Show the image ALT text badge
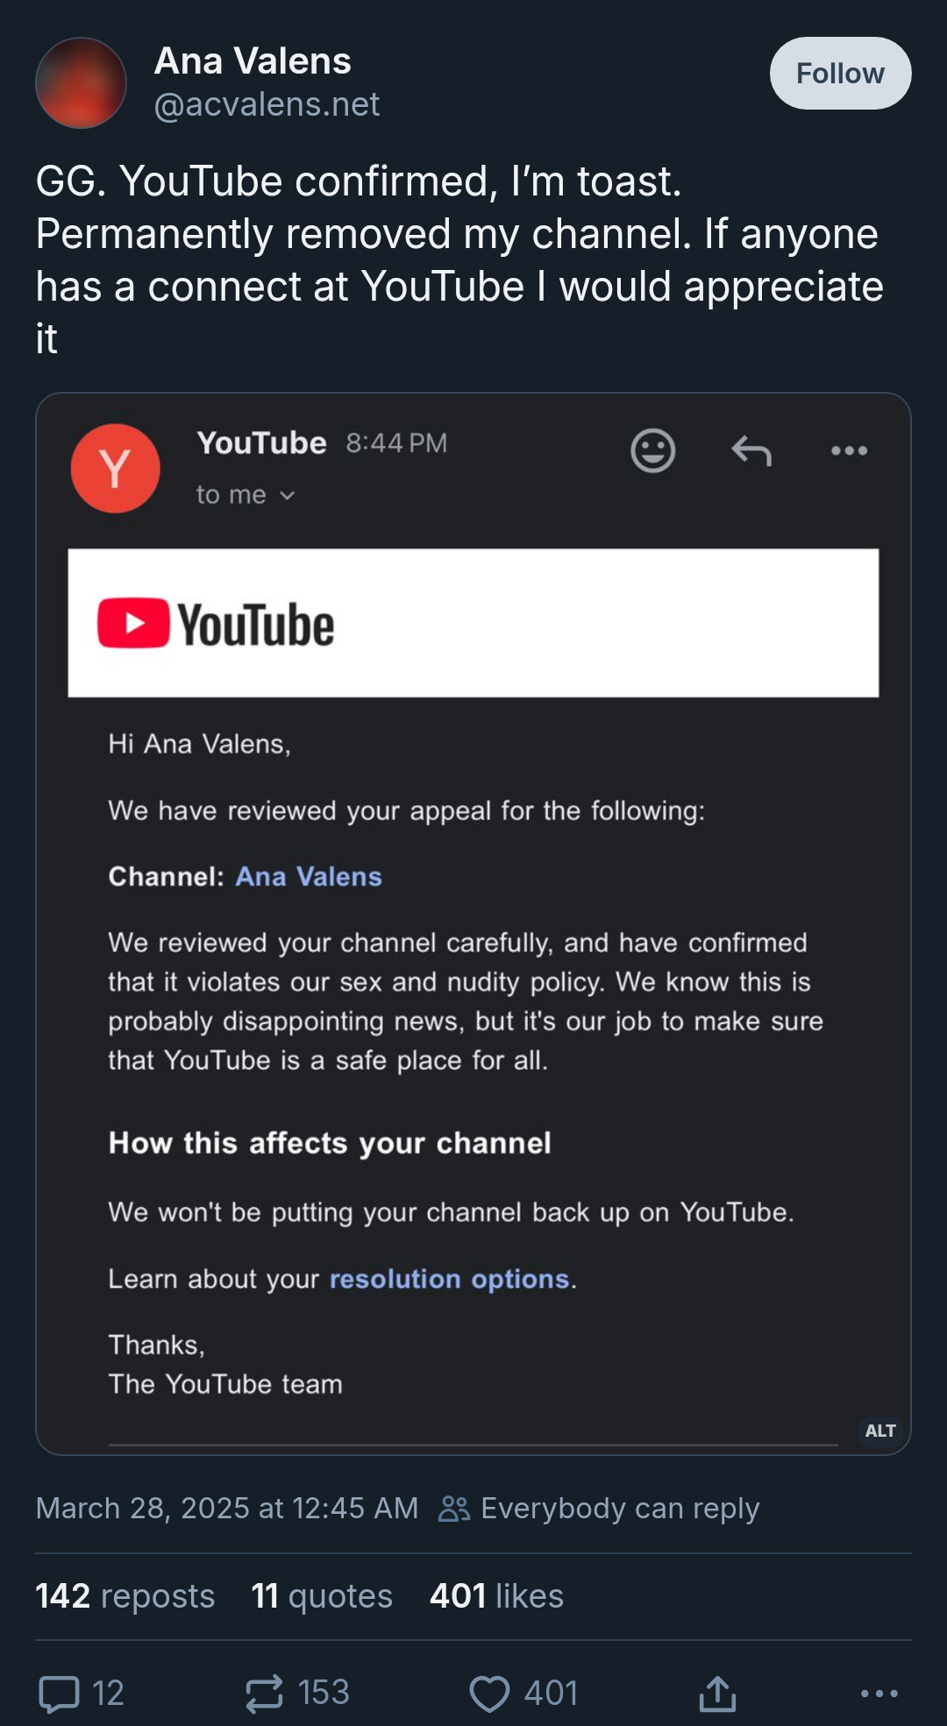This screenshot has width=947, height=1726. (x=879, y=1431)
